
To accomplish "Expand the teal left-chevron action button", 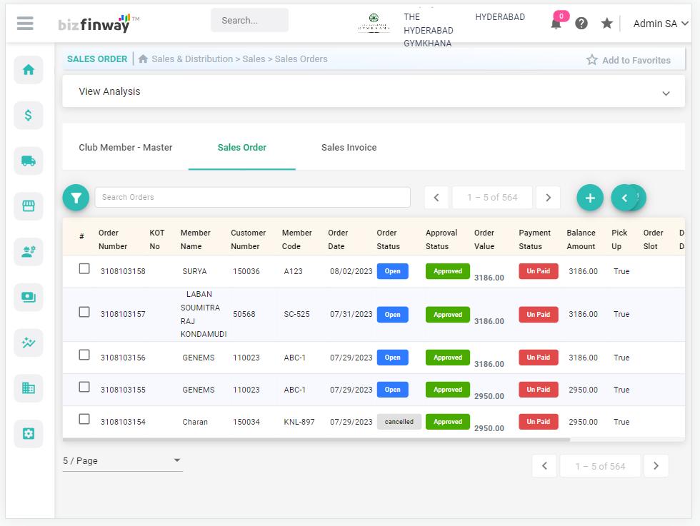I will 624,198.
